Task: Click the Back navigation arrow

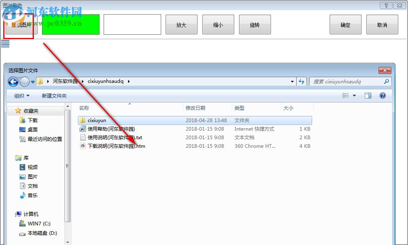Action: click(13, 81)
